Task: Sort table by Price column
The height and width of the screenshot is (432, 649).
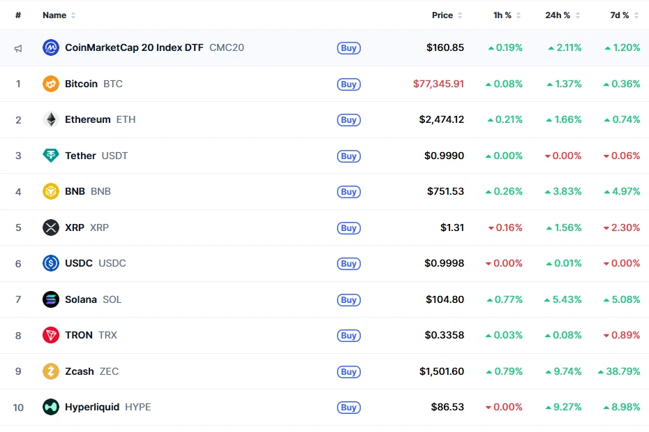Action: [x=447, y=15]
